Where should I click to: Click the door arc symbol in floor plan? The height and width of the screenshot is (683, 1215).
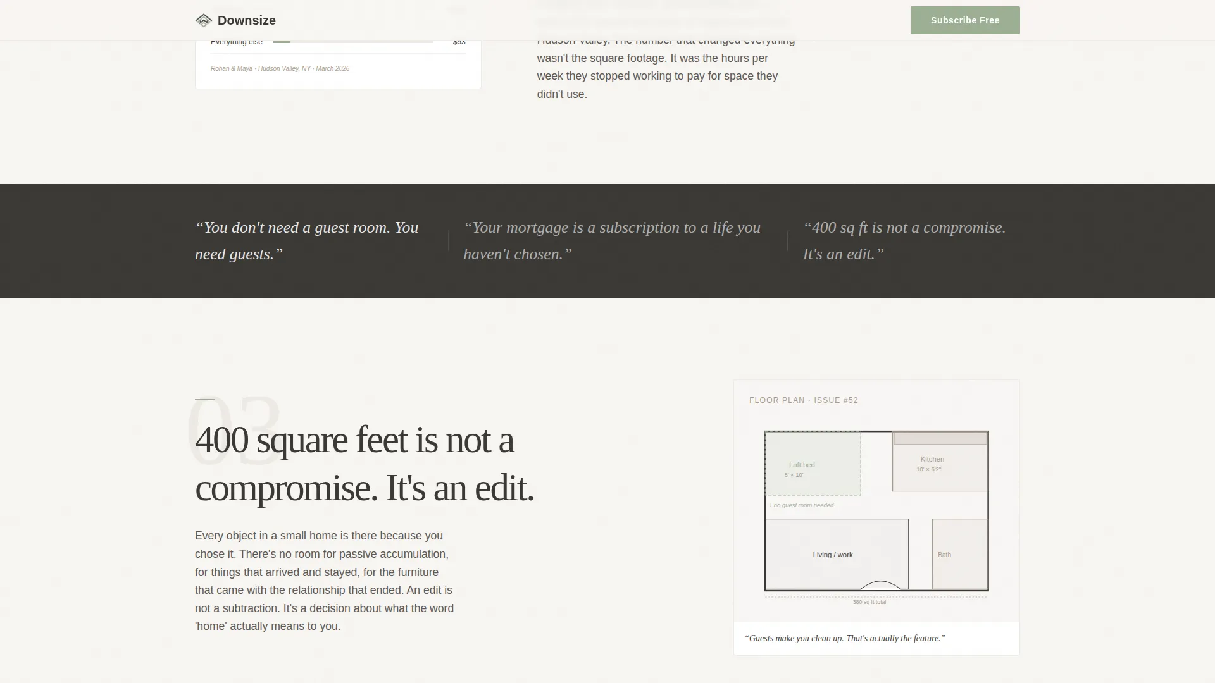[880, 585]
